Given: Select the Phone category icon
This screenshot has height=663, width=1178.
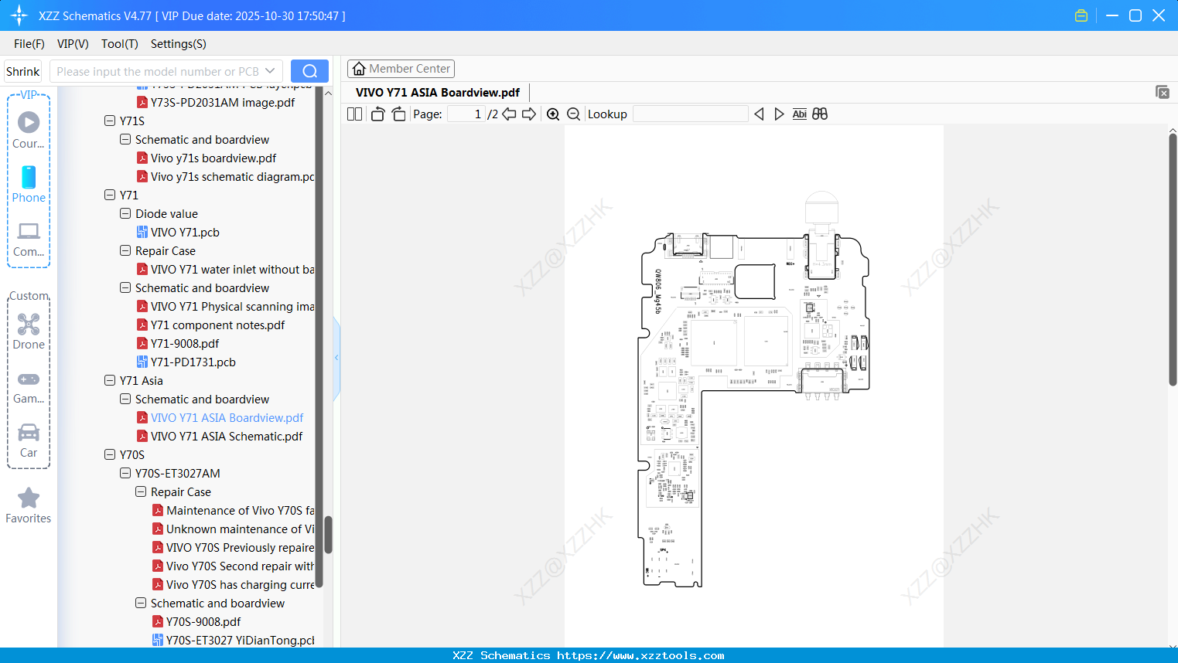Looking at the screenshot, I should pos(29,184).
